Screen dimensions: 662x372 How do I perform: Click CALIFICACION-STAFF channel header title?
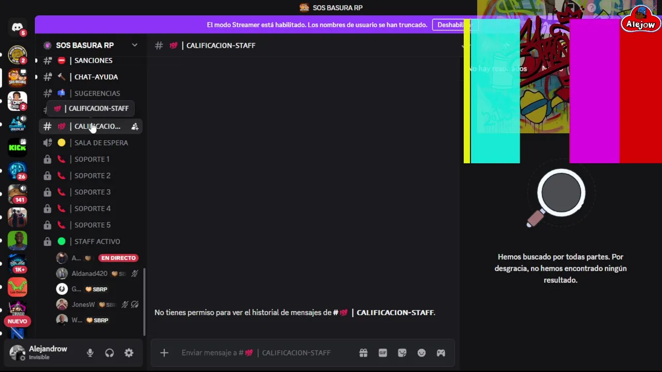point(221,45)
